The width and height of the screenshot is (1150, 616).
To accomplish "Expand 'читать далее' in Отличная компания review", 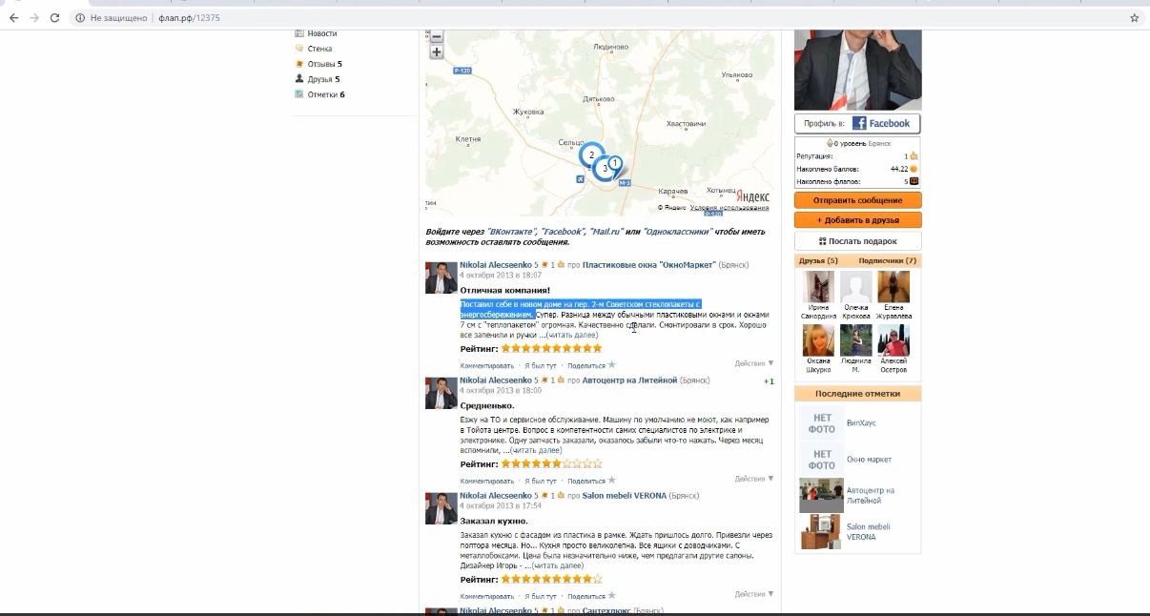I will (572, 335).
